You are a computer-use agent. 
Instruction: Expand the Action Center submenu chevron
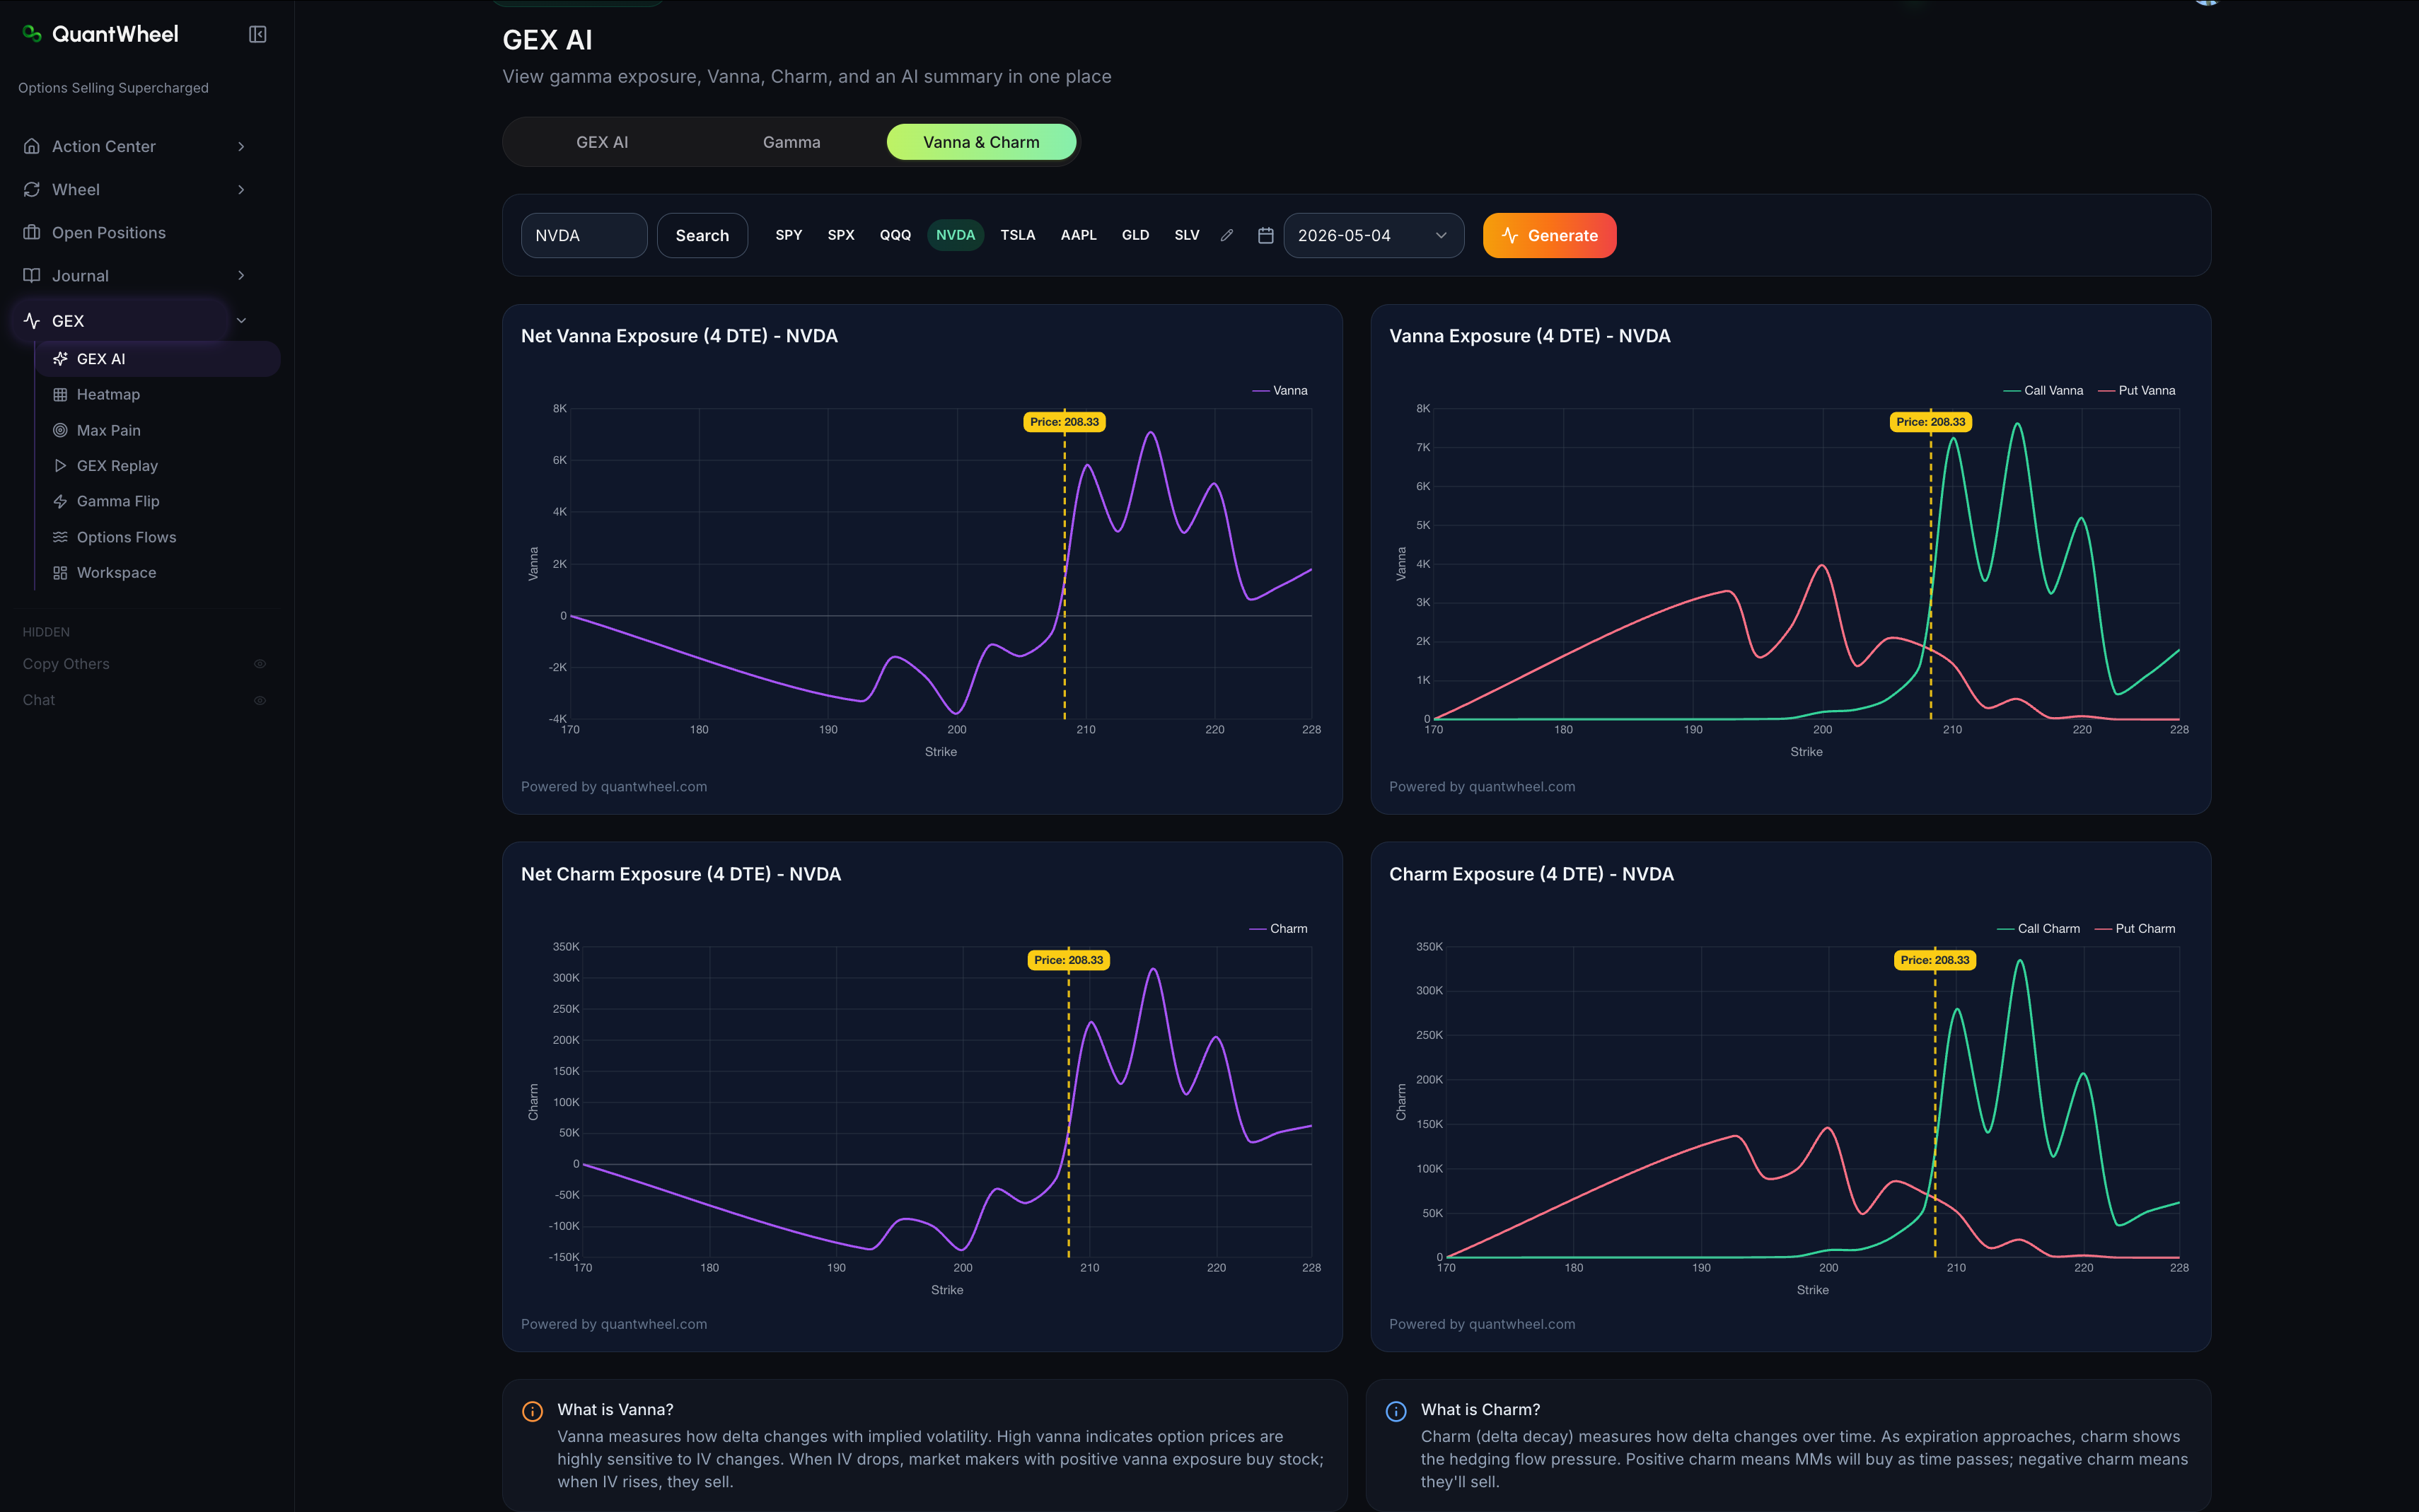(241, 146)
